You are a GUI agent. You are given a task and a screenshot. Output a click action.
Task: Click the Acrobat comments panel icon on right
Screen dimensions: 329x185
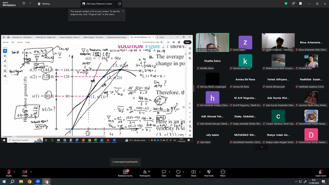point(190,48)
